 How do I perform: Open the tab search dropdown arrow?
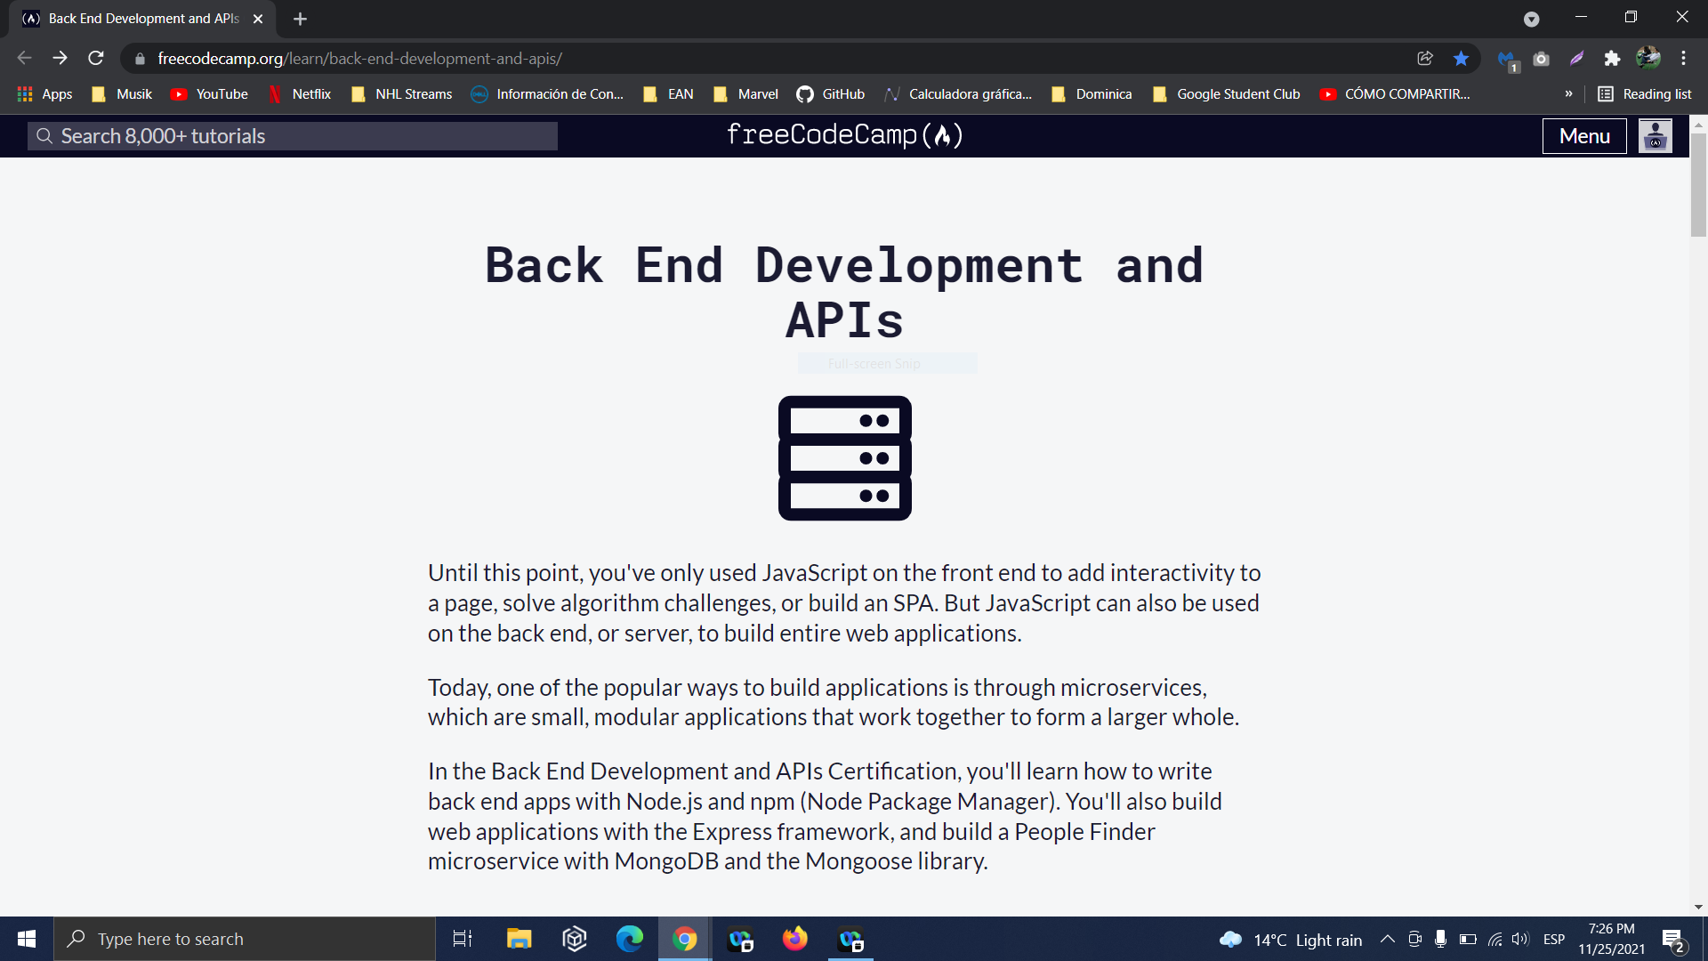1531,19
